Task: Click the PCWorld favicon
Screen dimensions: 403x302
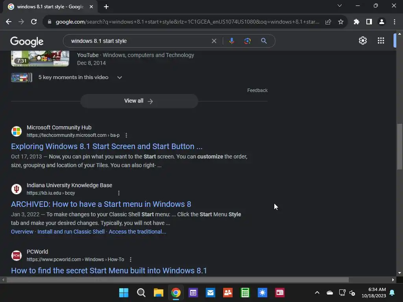Action: [x=17, y=256]
